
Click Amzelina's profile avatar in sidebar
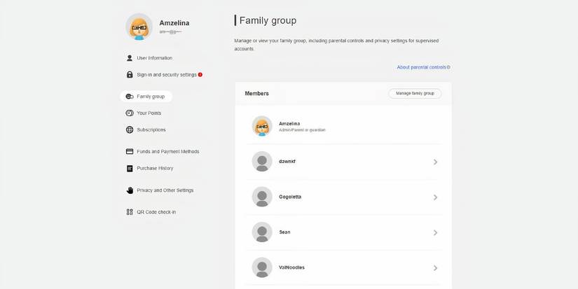139,27
